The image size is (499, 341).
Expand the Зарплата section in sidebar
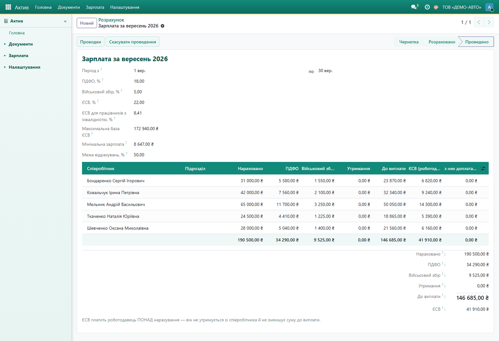pyautogui.click(x=18, y=56)
